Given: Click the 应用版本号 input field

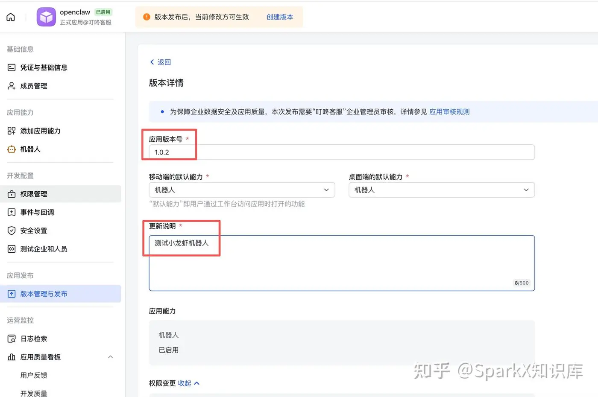Looking at the screenshot, I should [342, 152].
